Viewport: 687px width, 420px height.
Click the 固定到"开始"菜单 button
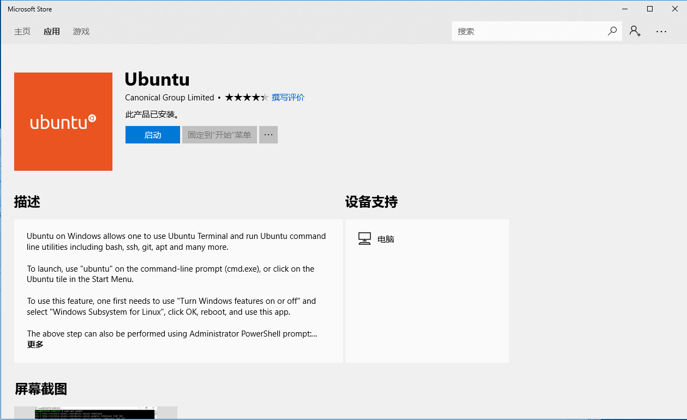[219, 135]
